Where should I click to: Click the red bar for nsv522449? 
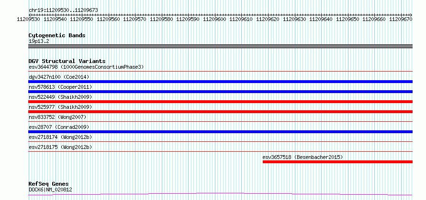221,102
